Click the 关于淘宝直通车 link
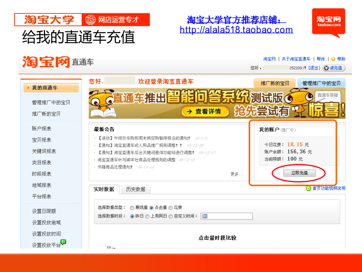 pos(296,59)
